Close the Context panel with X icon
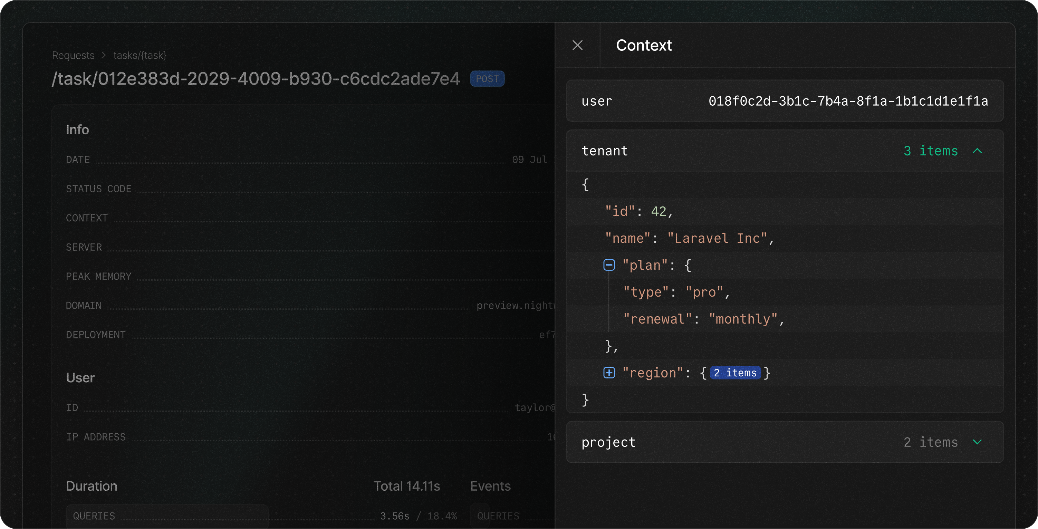The width and height of the screenshot is (1038, 529). click(577, 45)
